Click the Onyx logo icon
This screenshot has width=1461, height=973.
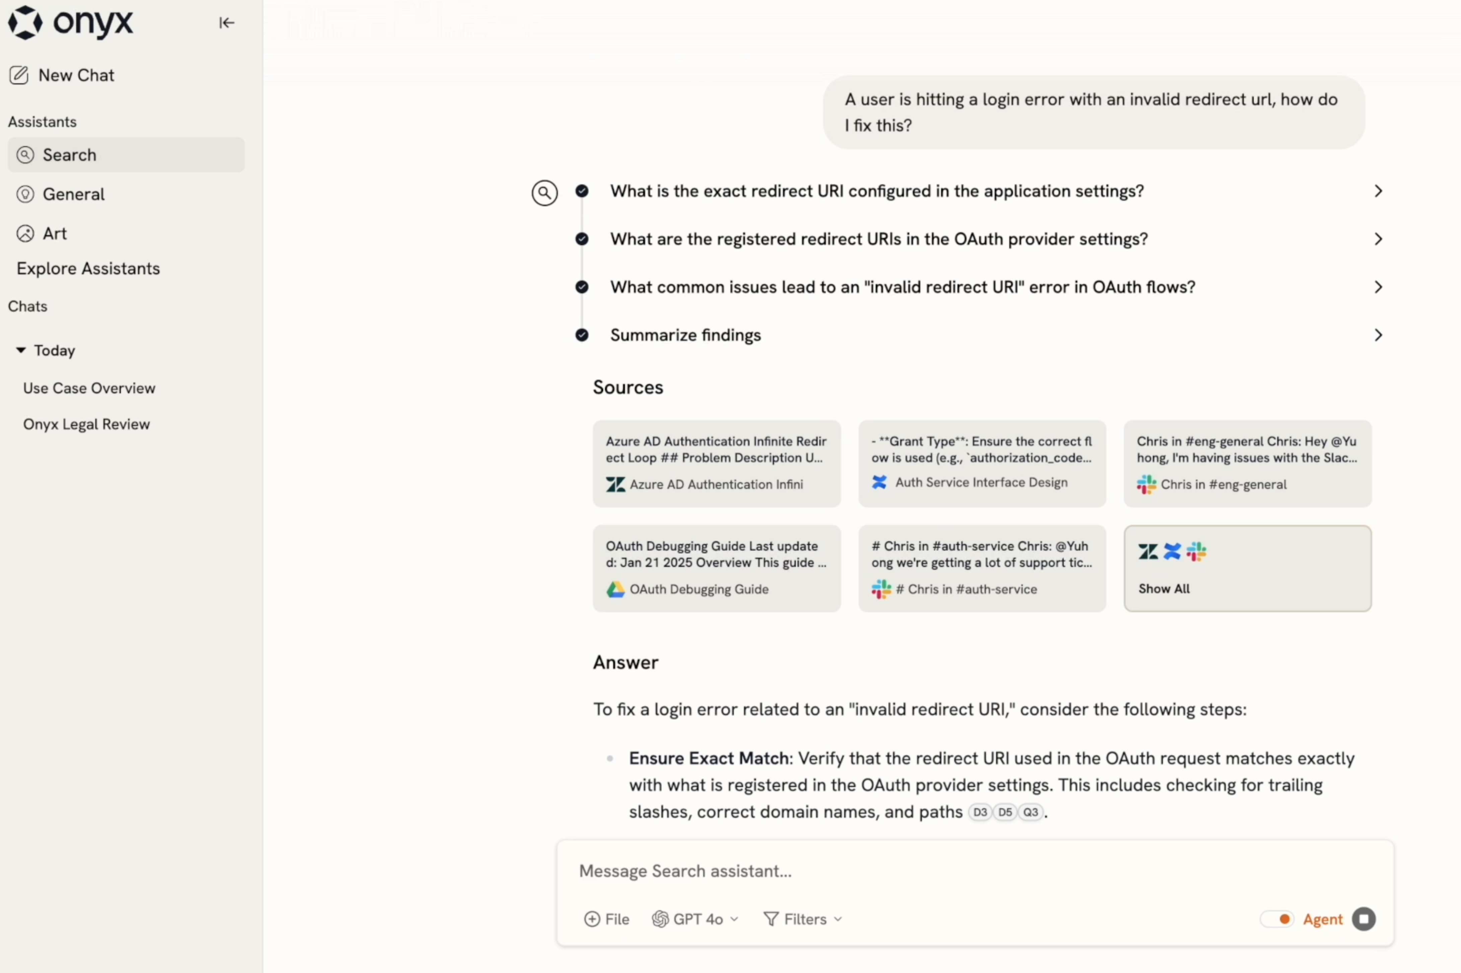25,23
